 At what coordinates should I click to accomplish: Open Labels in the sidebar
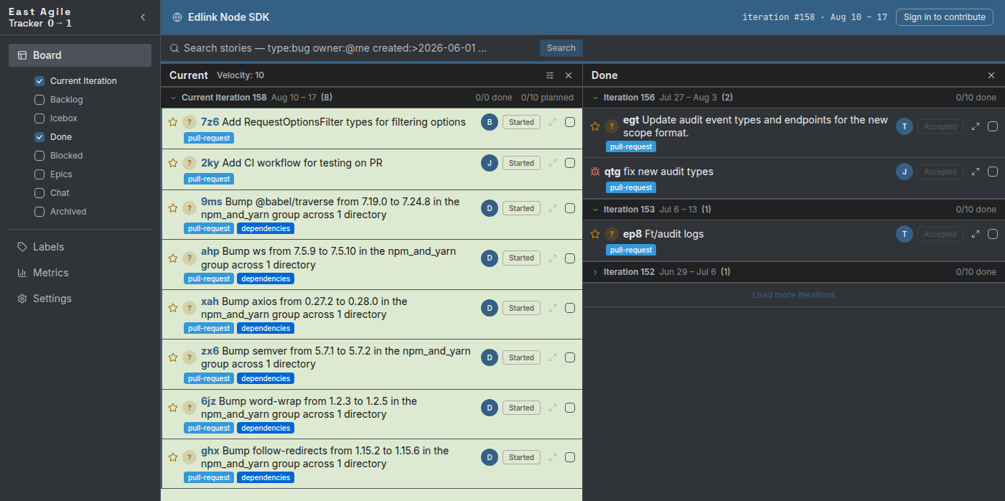80,247
